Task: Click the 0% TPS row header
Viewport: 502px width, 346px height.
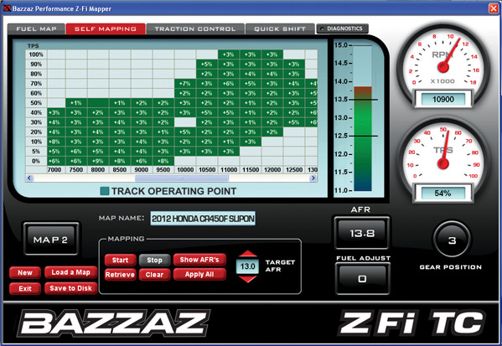Action: pyautogui.click(x=36, y=161)
